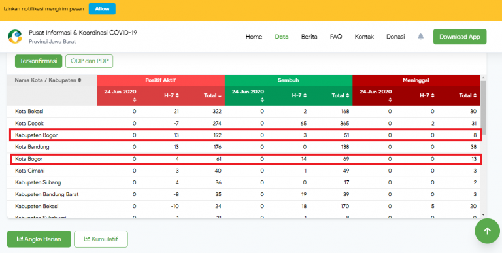502x253 pixels.
Task: Click the Positif Aktif header
Action: click(x=161, y=80)
